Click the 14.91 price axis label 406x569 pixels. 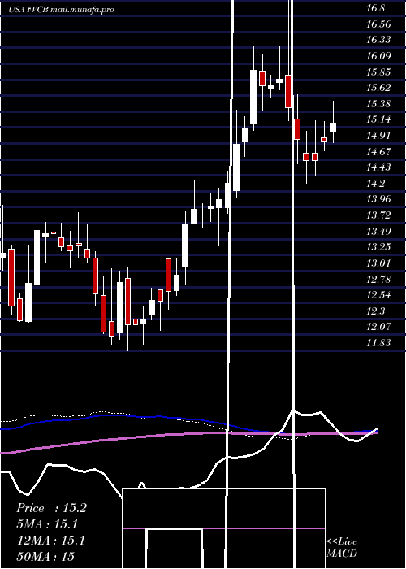click(x=378, y=136)
